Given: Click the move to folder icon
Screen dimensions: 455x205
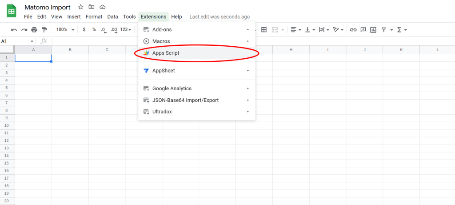Looking at the screenshot, I should 92,7.
